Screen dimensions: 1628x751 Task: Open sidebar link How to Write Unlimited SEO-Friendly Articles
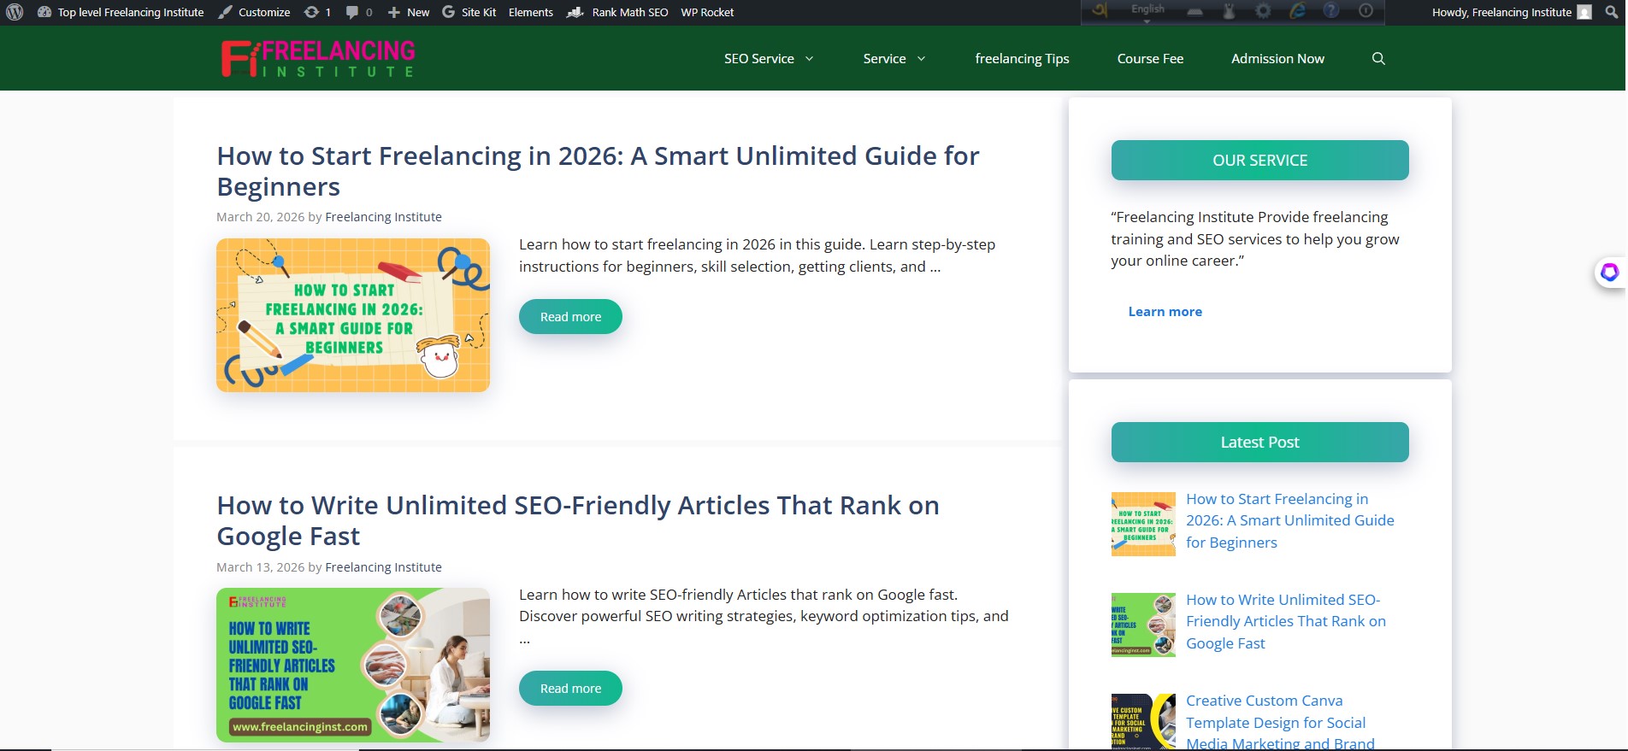1286,621
